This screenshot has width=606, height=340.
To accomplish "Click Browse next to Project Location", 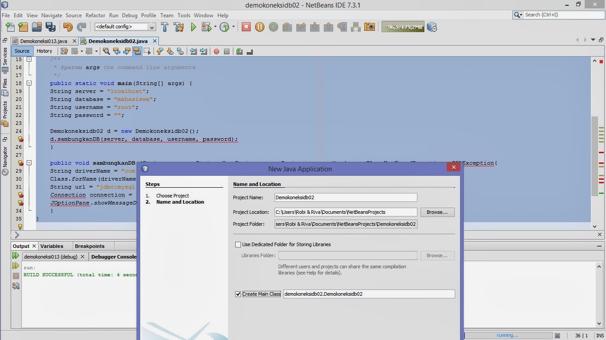I will point(437,212).
